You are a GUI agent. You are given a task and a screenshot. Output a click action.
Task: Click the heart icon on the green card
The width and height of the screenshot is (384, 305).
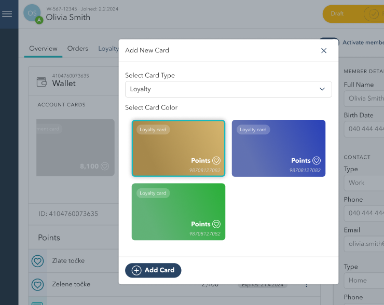tap(216, 224)
